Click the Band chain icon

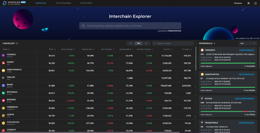tap(4, 85)
